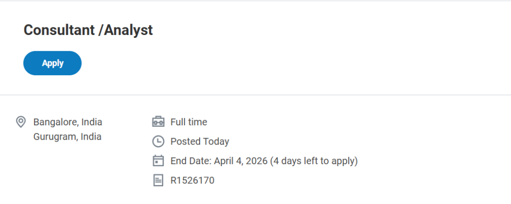Click the horizontal divider below Apply

pyautogui.click(x=255, y=95)
